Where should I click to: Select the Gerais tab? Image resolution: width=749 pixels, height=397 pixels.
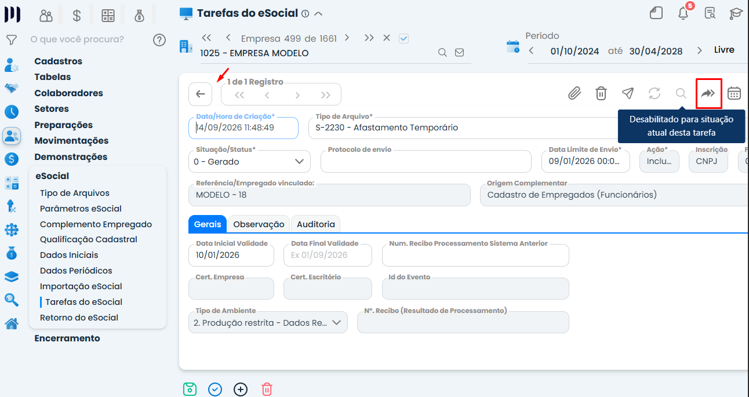[208, 224]
